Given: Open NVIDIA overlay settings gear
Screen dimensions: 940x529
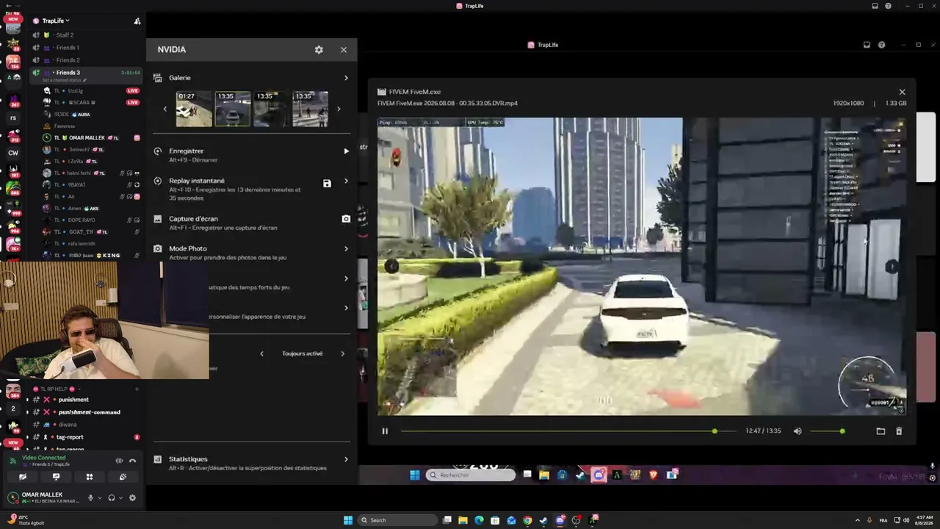Looking at the screenshot, I should pyautogui.click(x=319, y=50).
